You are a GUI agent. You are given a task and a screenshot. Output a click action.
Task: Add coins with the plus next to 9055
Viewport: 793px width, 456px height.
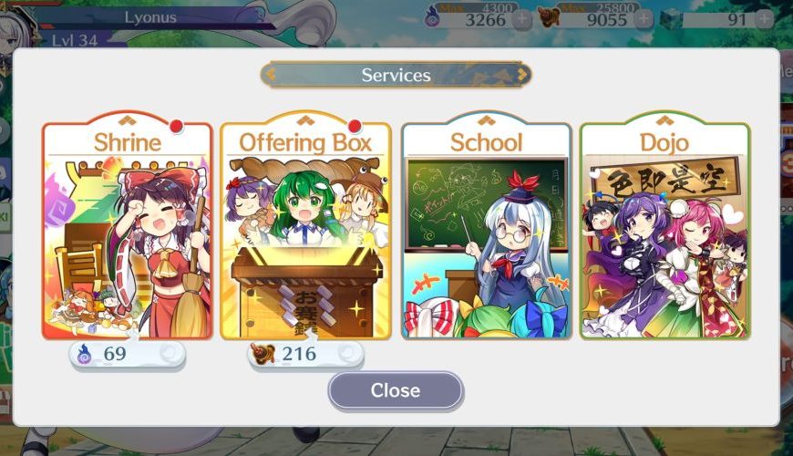point(644,19)
